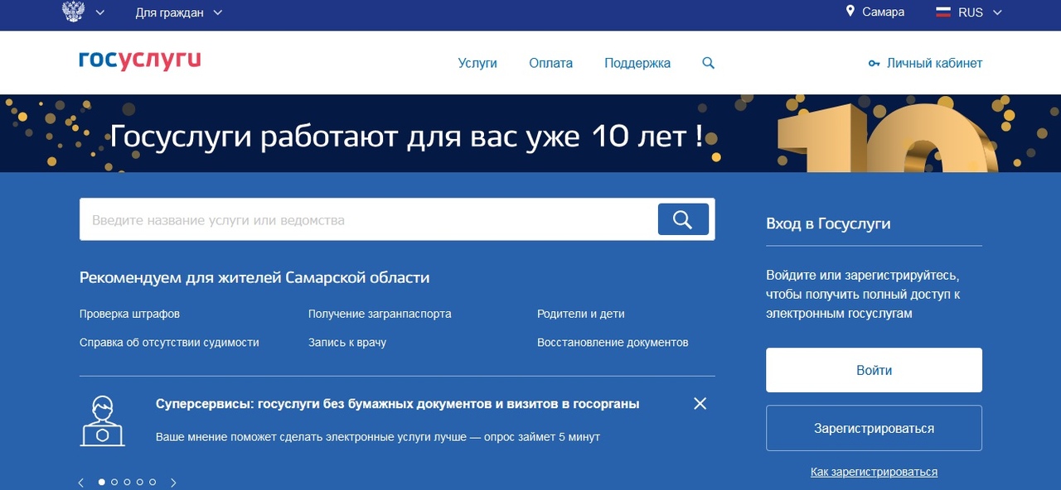Dismiss the Суперсервисы banner with X
This screenshot has width=1061, height=490.
click(700, 404)
